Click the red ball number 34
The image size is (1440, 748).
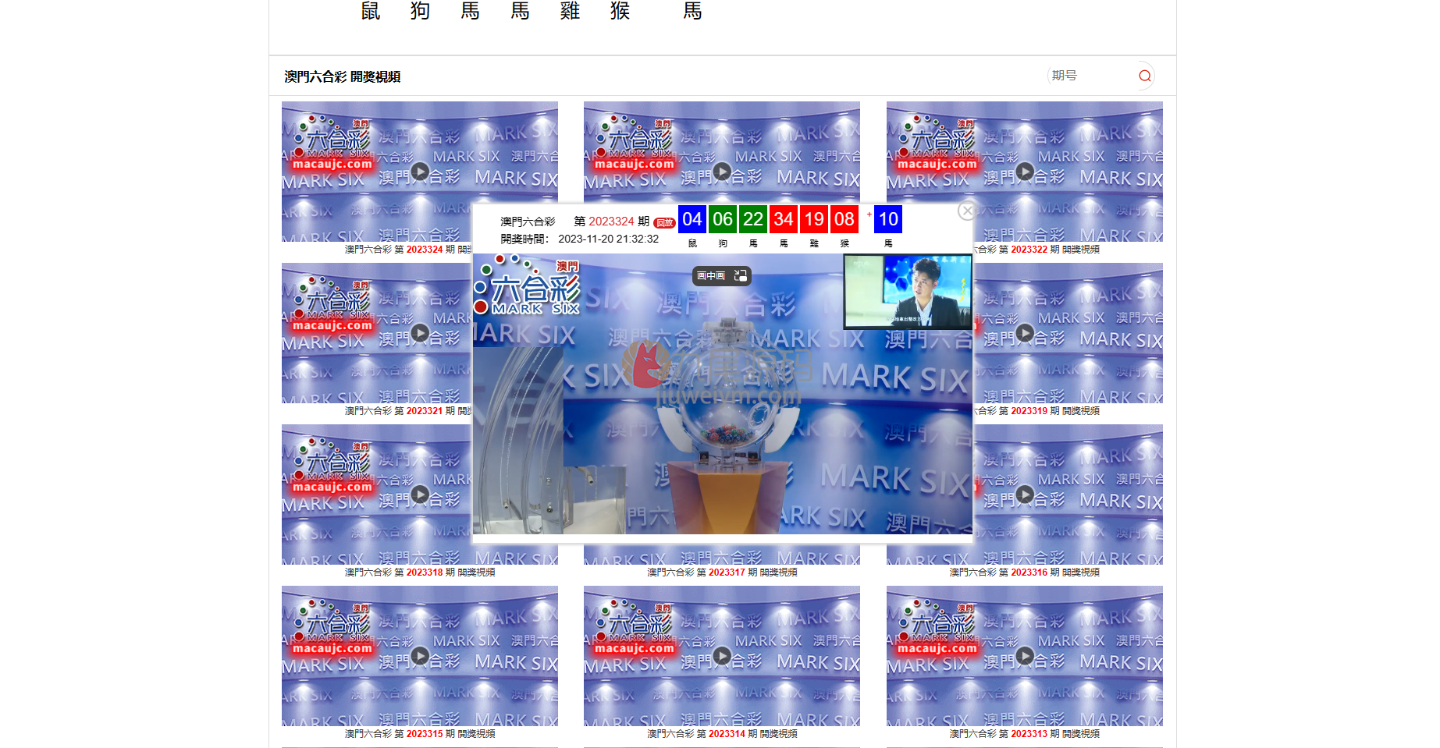(x=784, y=219)
